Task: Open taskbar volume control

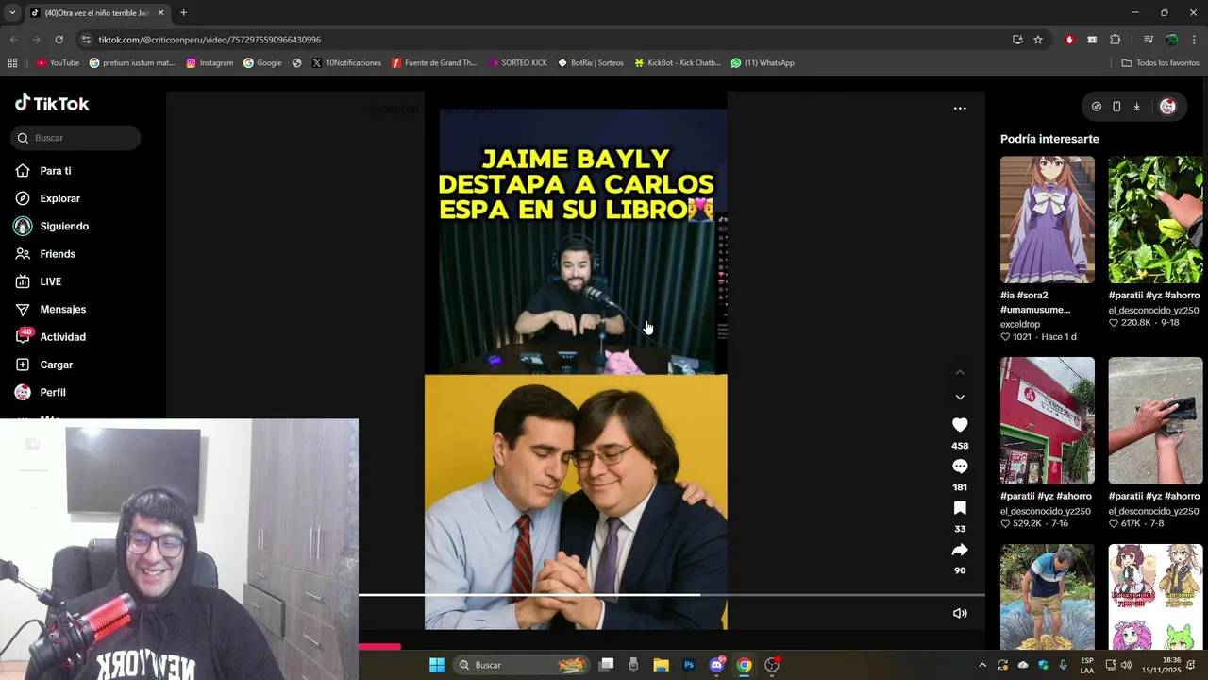Action: (1125, 665)
